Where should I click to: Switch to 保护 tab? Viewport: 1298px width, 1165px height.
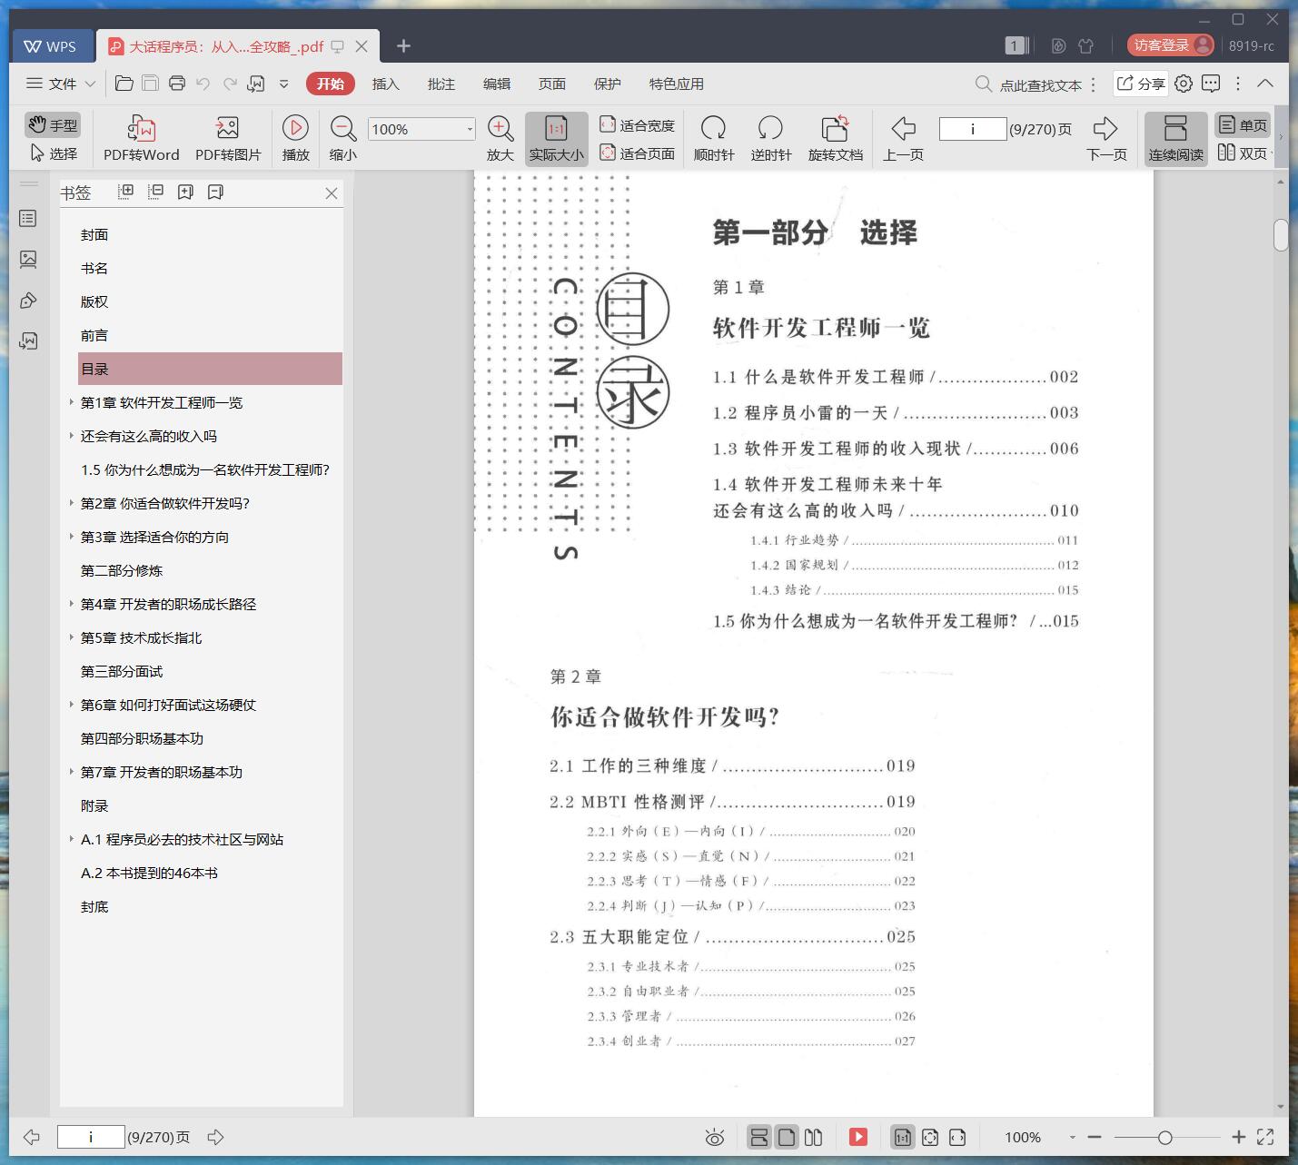coord(607,84)
